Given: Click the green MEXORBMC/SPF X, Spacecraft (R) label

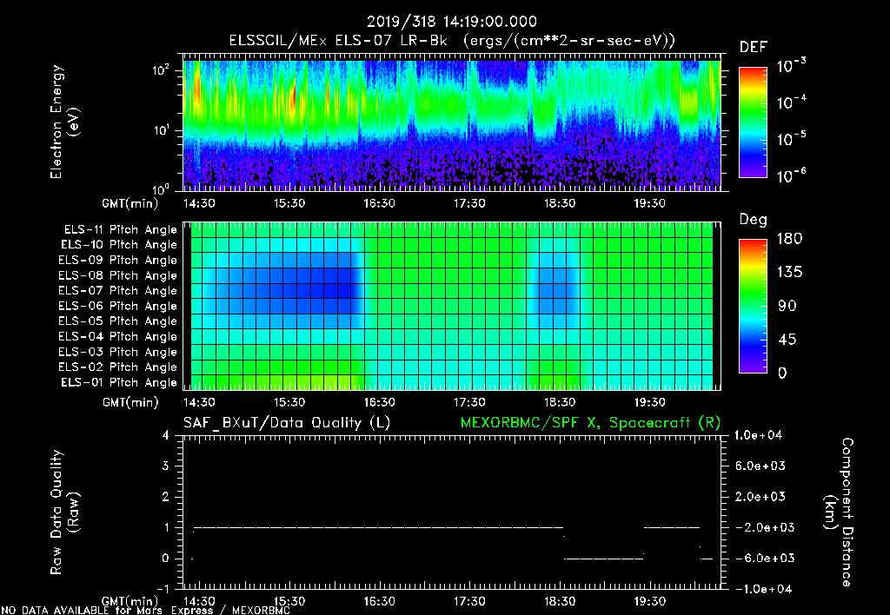Looking at the screenshot, I should click(591, 423).
